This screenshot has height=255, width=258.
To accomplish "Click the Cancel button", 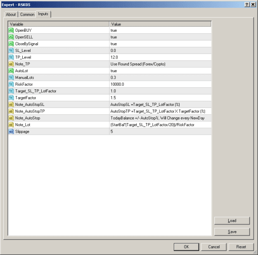I will 214,247.
